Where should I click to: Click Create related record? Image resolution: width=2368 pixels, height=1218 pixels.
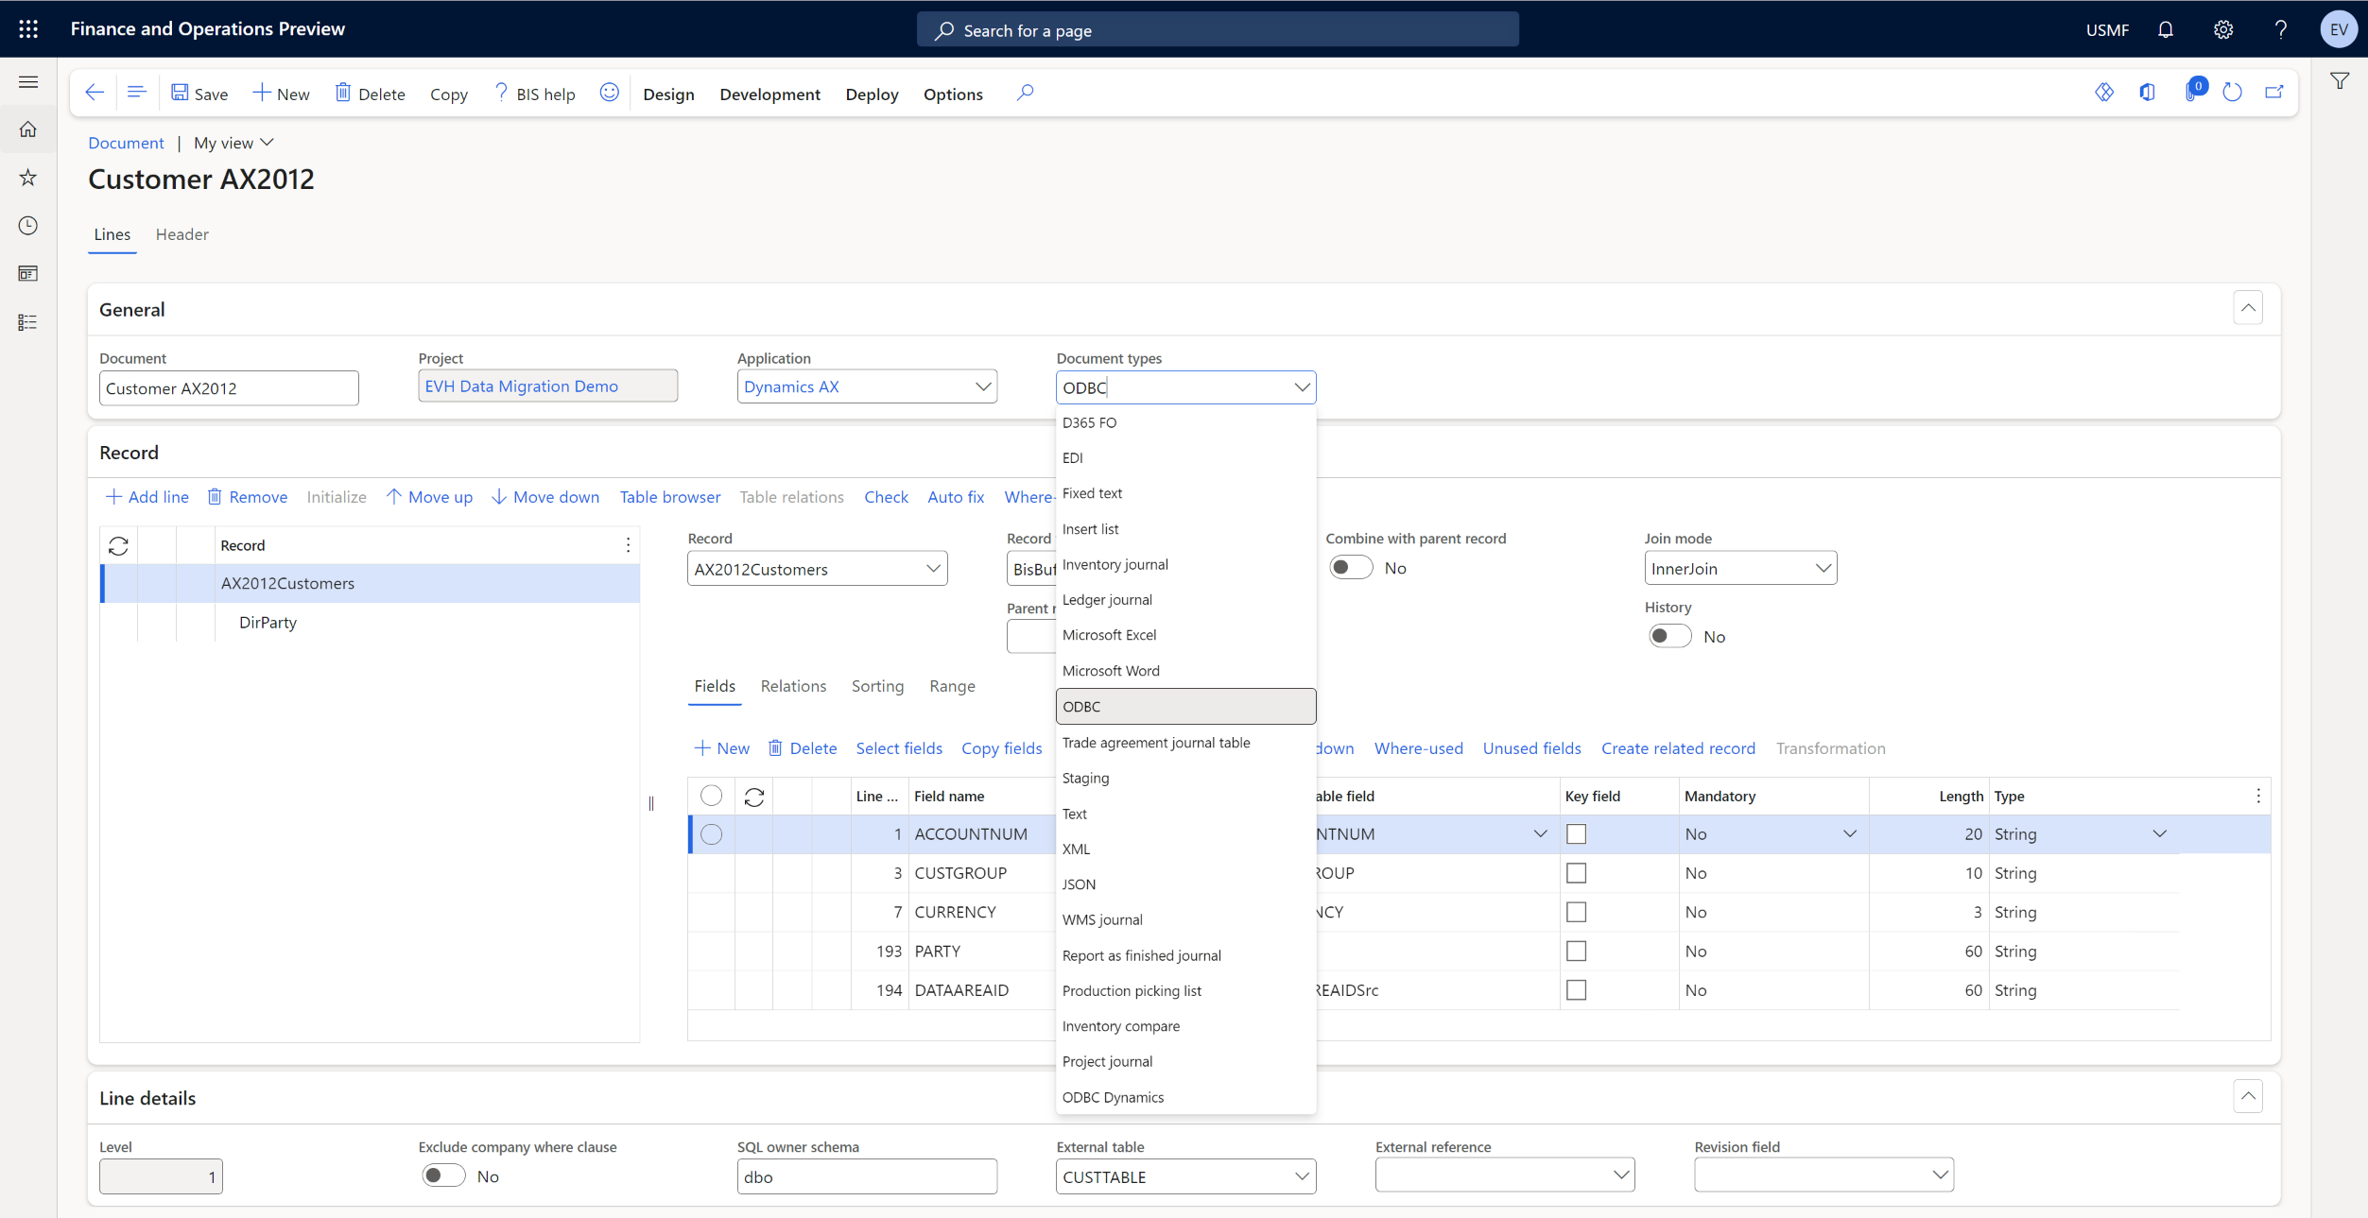click(x=1678, y=747)
